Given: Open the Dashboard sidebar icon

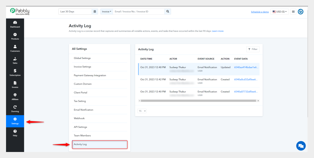Looking at the screenshot, I should [15, 24].
